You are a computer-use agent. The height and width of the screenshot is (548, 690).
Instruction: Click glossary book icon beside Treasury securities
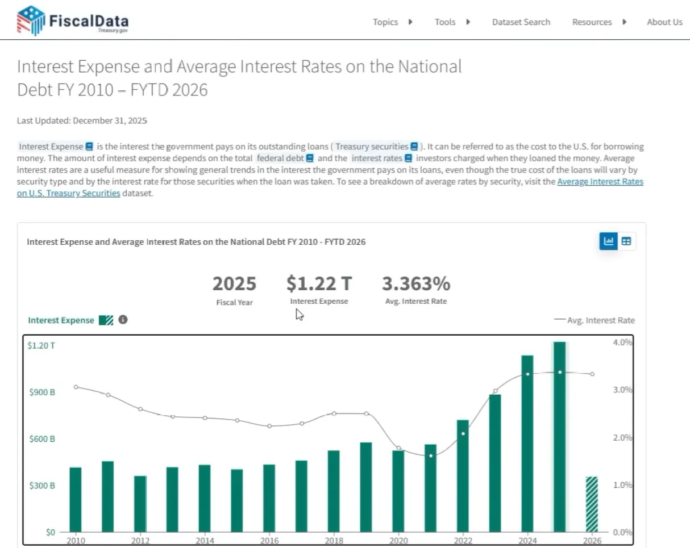coord(414,147)
